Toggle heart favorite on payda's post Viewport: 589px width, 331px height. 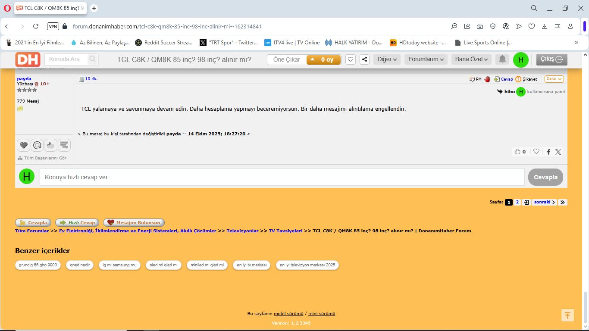click(x=536, y=152)
